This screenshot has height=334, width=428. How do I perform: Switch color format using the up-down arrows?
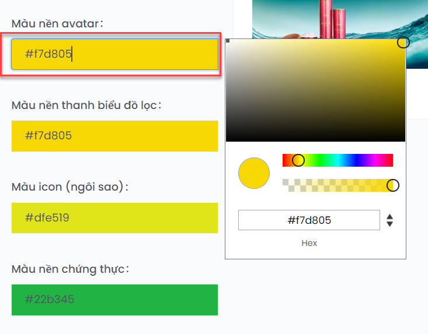pyautogui.click(x=390, y=220)
